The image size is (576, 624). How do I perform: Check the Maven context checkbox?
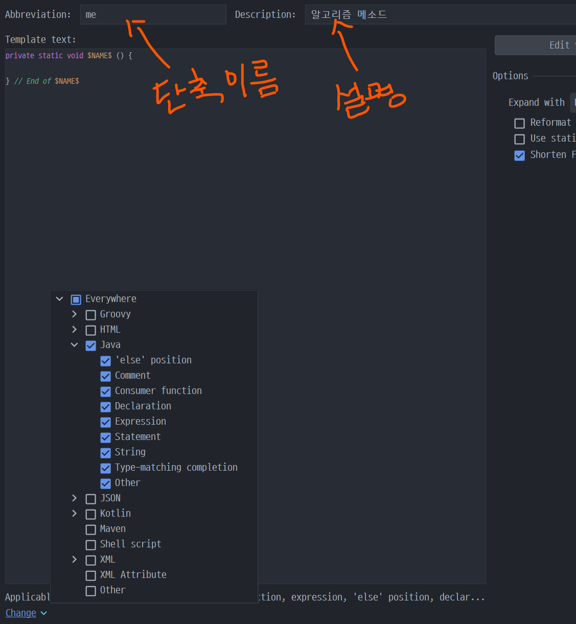[x=90, y=529]
